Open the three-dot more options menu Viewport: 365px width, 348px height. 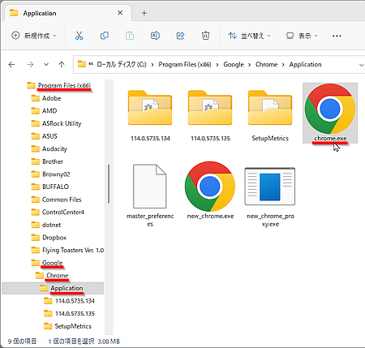pyautogui.click(x=337, y=36)
